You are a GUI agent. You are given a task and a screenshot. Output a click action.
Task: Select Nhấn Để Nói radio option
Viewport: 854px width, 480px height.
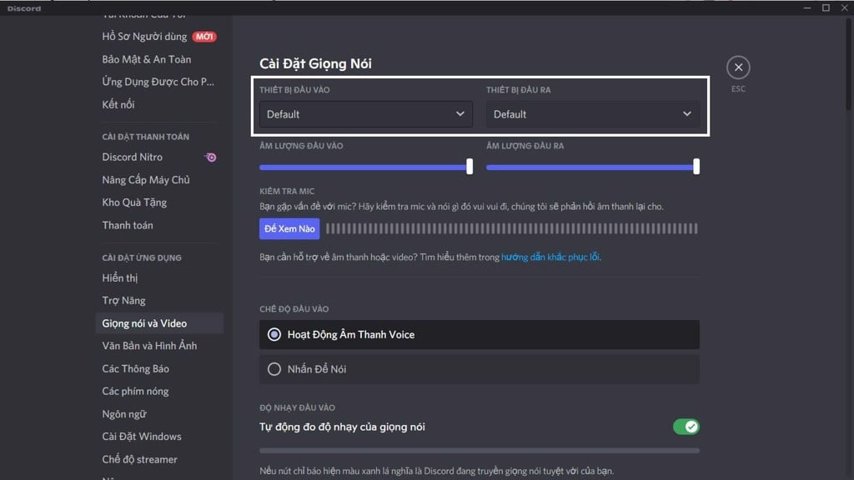tap(480, 369)
